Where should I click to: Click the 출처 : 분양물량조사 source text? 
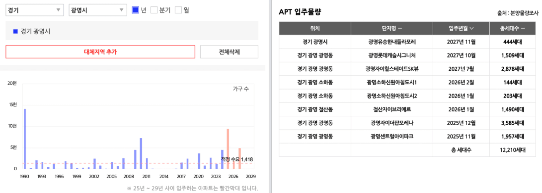[x=518, y=13]
